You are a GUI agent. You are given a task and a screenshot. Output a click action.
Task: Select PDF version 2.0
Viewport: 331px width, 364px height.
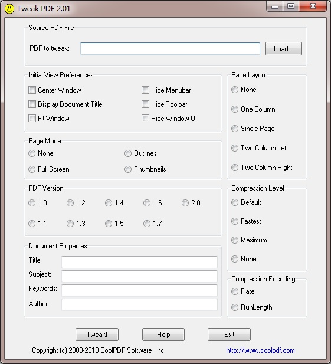[185, 203]
